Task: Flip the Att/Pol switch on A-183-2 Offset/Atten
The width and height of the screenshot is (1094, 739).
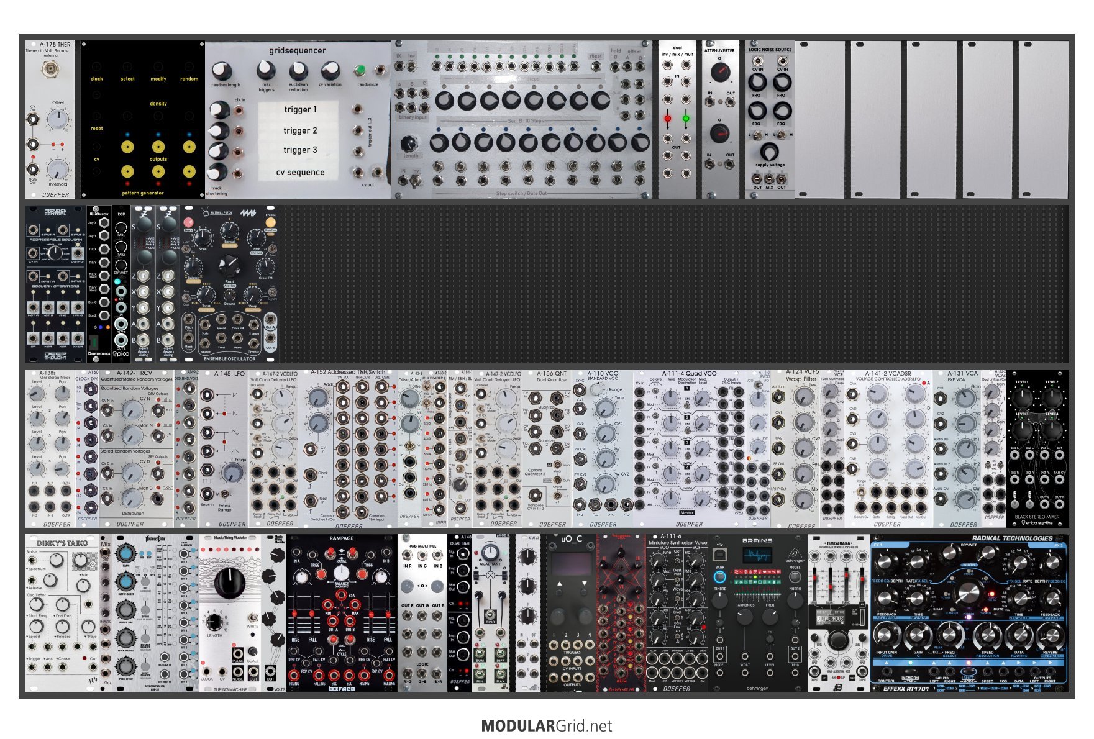Action: (409, 446)
